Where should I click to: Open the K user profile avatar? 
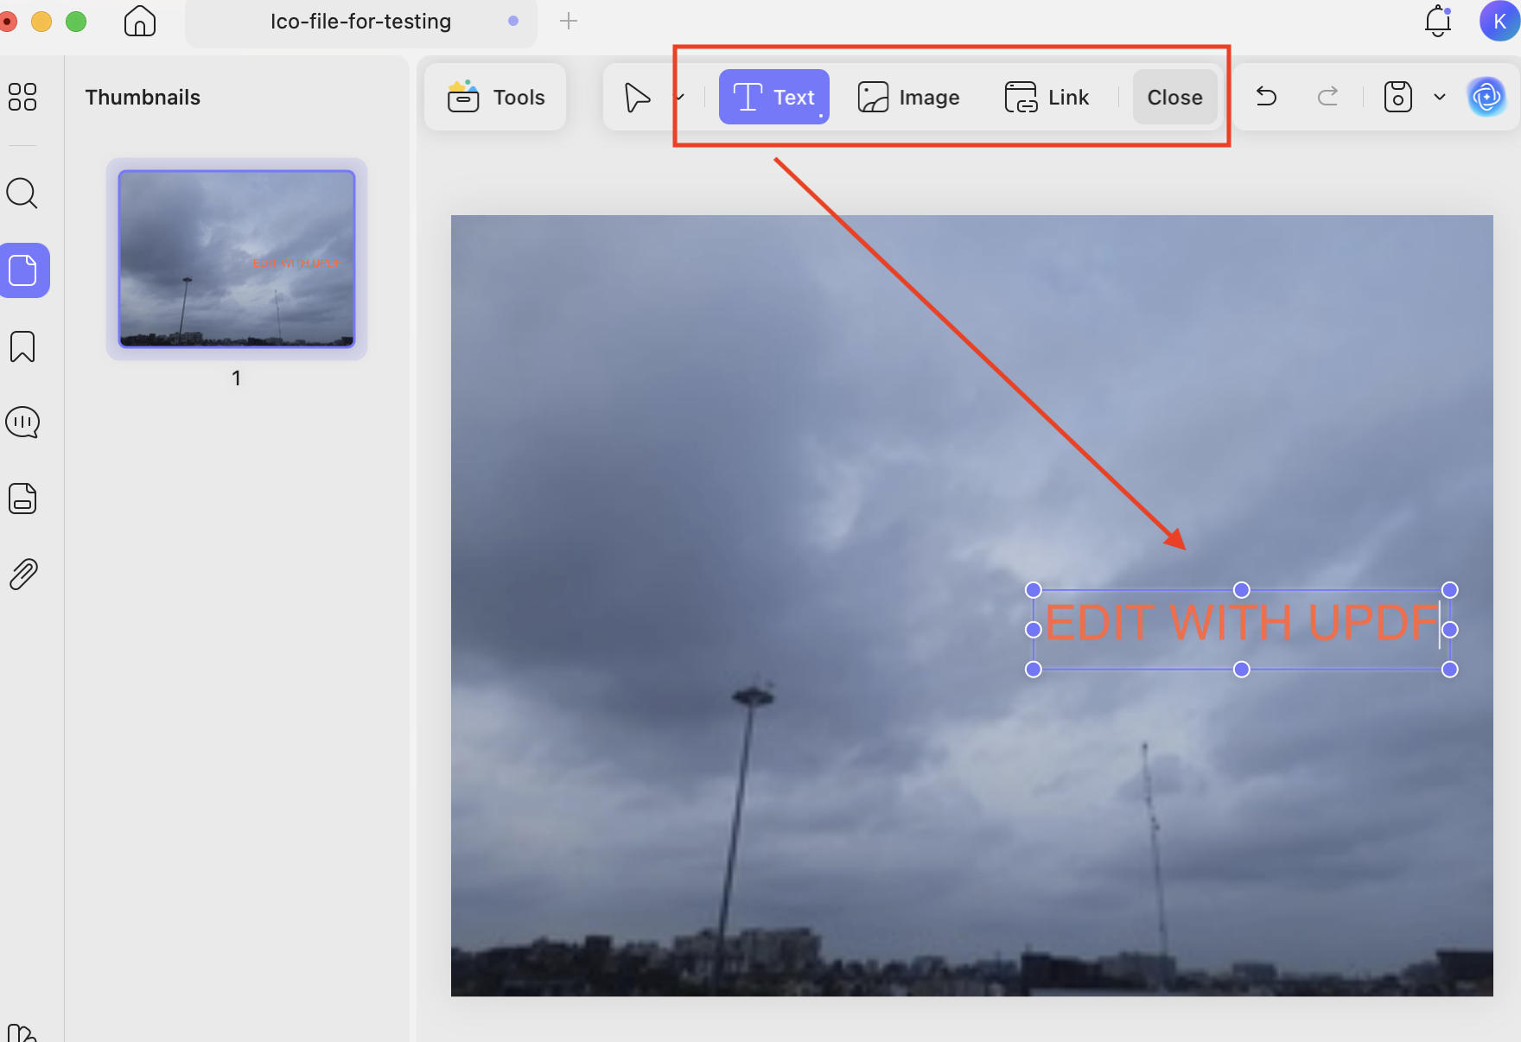1499,21
